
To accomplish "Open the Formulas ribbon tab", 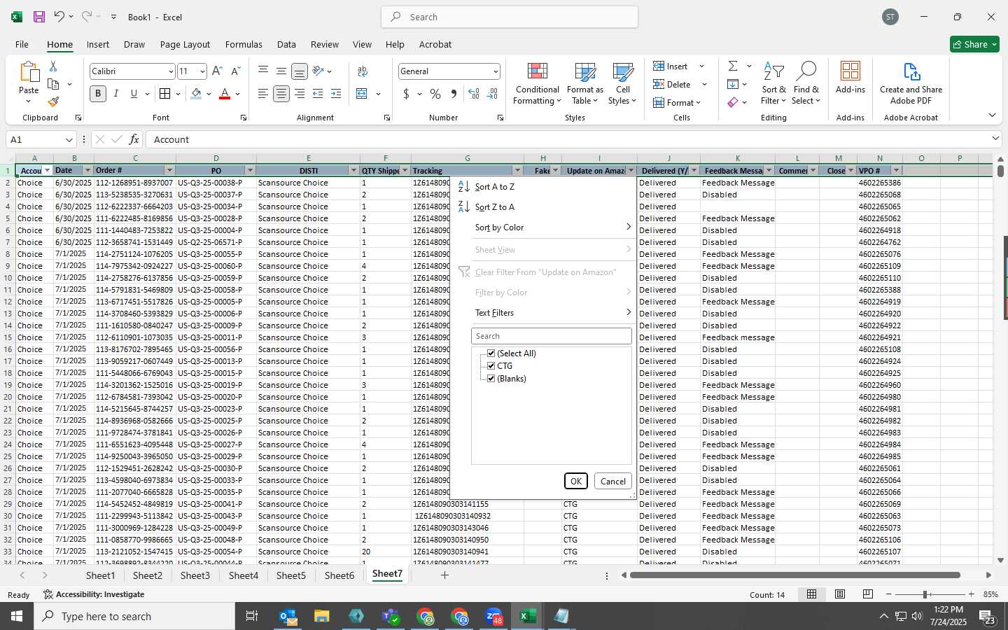I will 244,44.
